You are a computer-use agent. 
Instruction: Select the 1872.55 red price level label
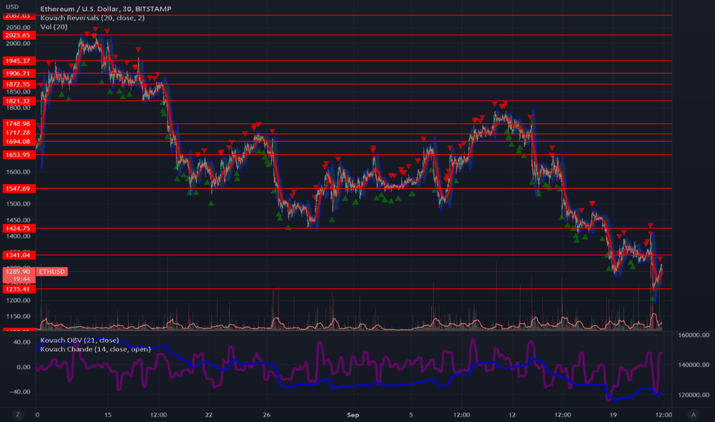[x=18, y=84]
